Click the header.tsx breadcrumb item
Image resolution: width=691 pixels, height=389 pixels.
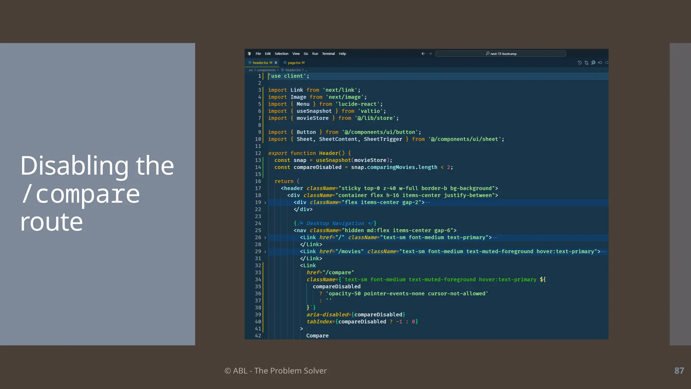[x=293, y=70]
